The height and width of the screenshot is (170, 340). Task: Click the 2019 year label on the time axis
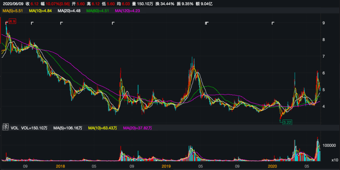(x=166, y=166)
